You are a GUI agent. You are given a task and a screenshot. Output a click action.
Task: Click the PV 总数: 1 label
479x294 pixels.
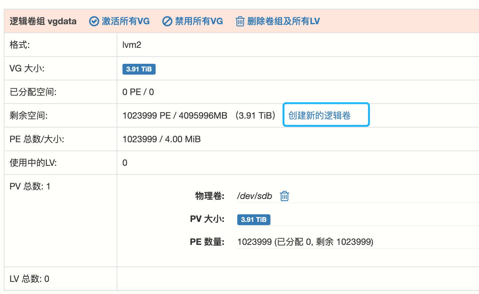pos(30,187)
